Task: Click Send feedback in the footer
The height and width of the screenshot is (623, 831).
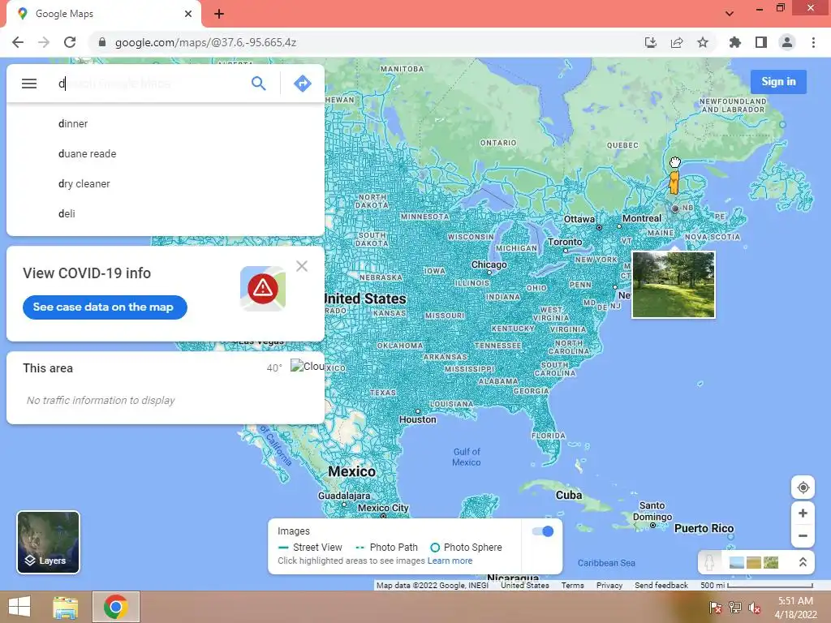Action: point(661,586)
